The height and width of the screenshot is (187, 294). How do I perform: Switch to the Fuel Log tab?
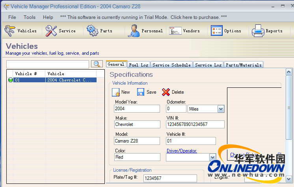(139, 65)
